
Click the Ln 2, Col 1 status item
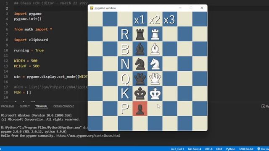[177, 149]
